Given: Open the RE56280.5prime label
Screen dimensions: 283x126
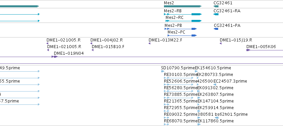Looking at the screenshot, I should coord(181,88).
